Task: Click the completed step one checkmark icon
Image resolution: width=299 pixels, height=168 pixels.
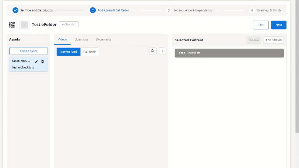Action: tap(15, 10)
